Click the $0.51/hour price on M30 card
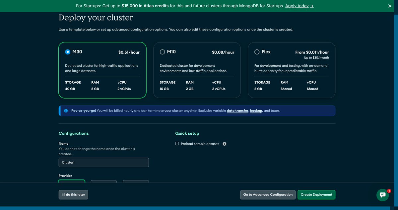398x210 pixels. (x=129, y=52)
